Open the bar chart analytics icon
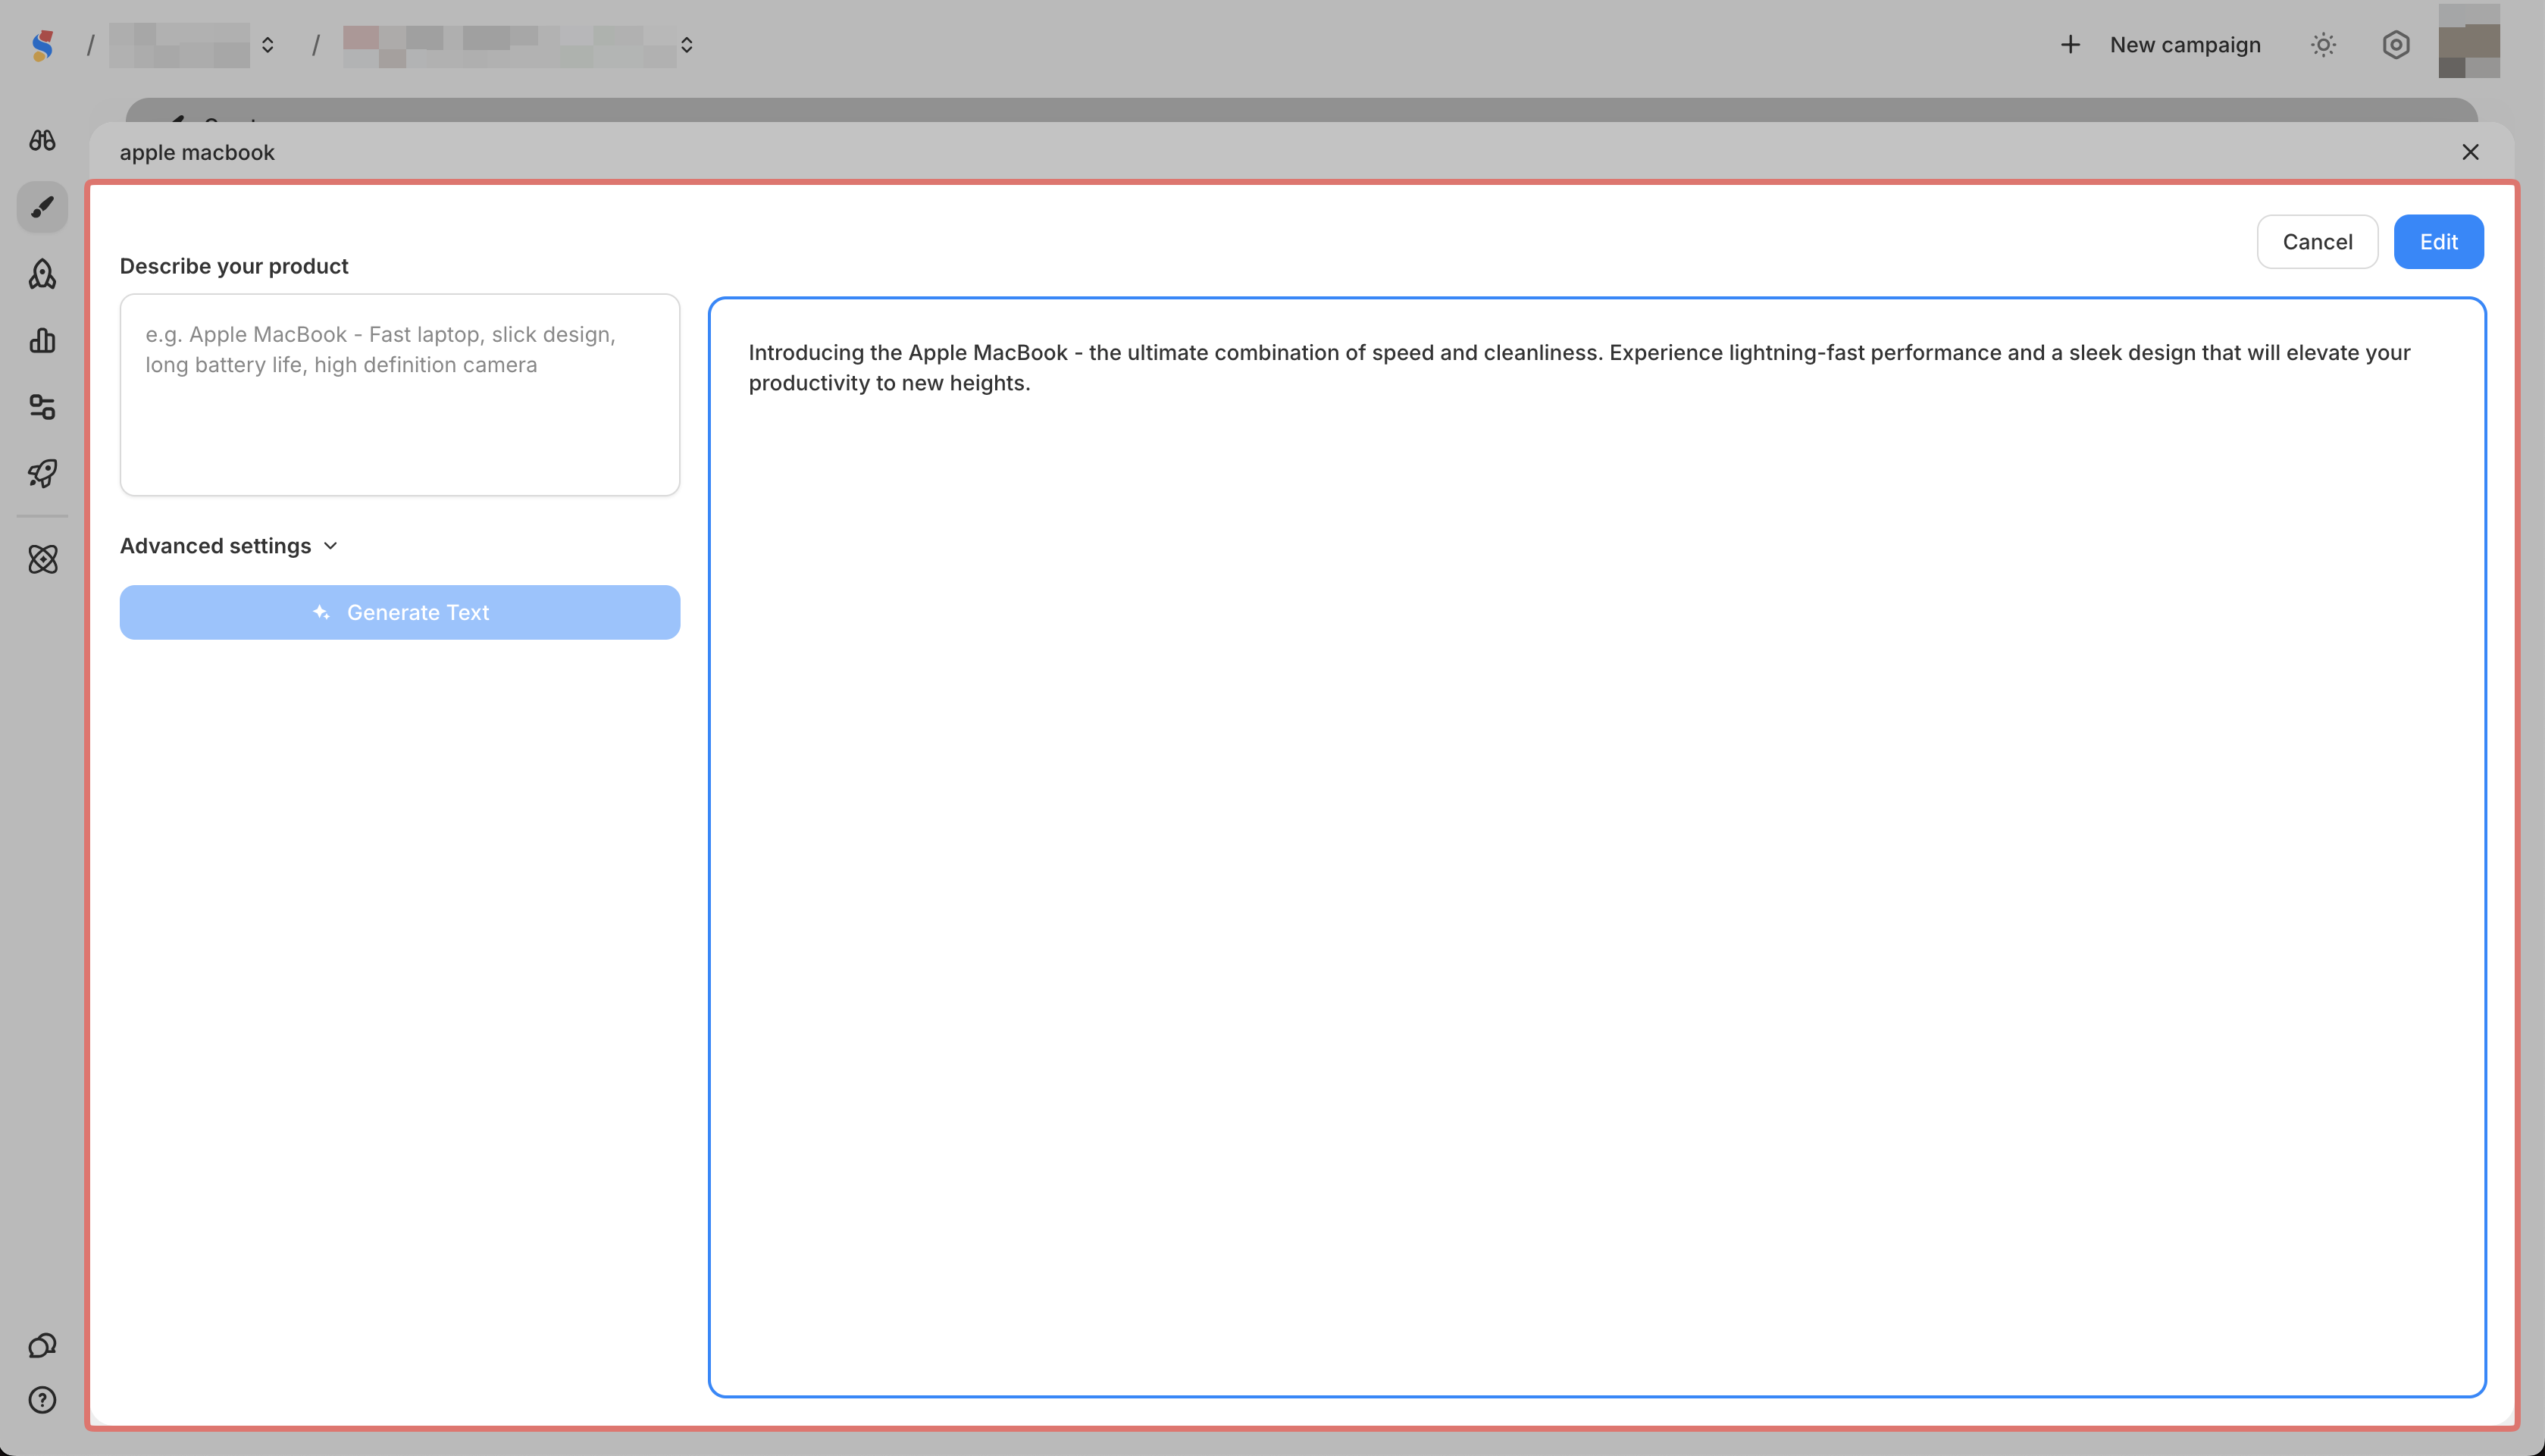Viewport: 2545px width, 1456px height. point(42,341)
